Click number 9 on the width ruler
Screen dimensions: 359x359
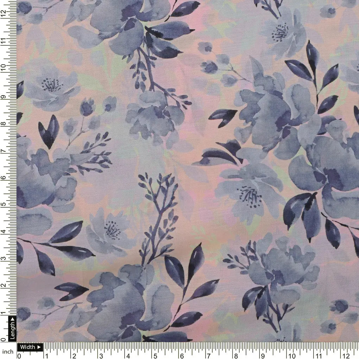(x=263, y=355)
